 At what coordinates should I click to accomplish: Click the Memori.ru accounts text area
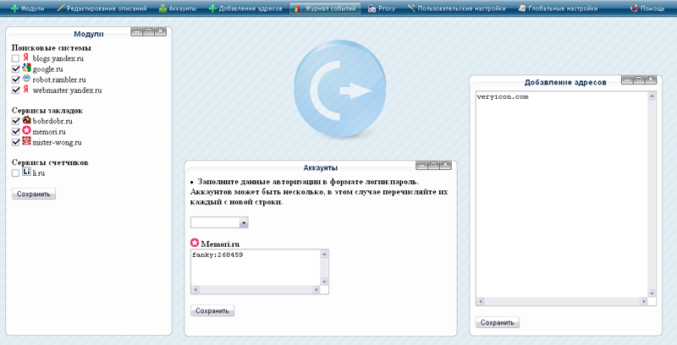256,267
